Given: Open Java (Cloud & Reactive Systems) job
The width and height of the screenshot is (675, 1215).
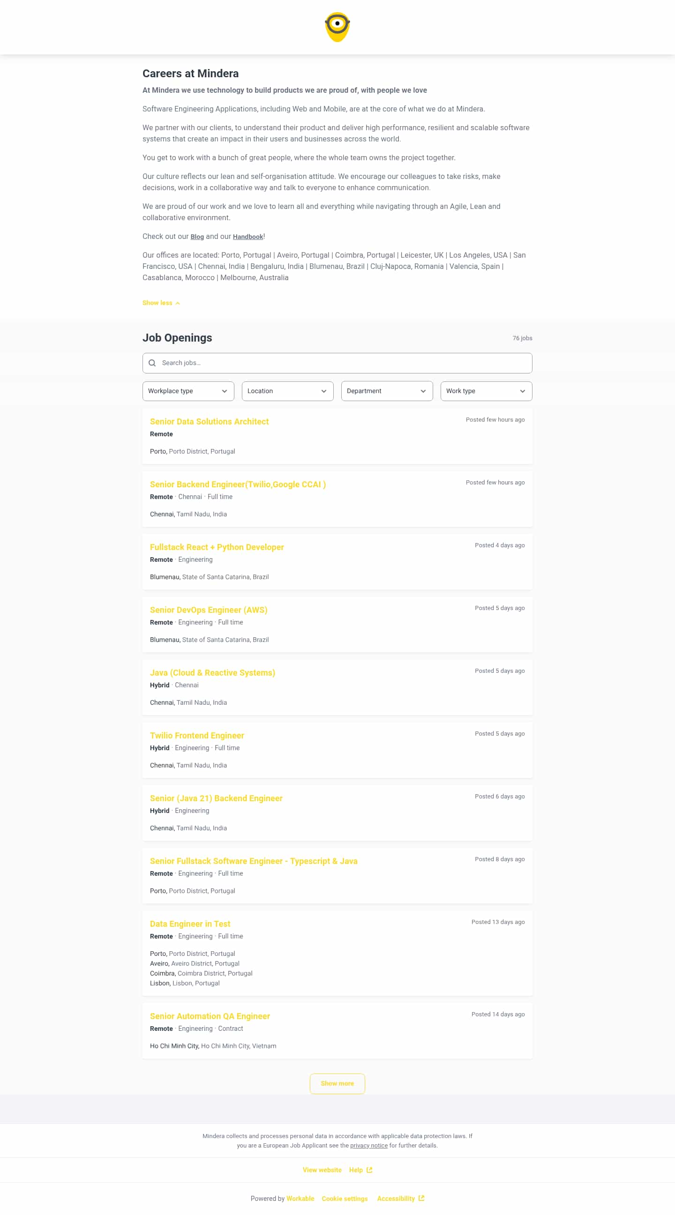Looking at the screenshot, I should pyautogui.click(x=212, y=672).
